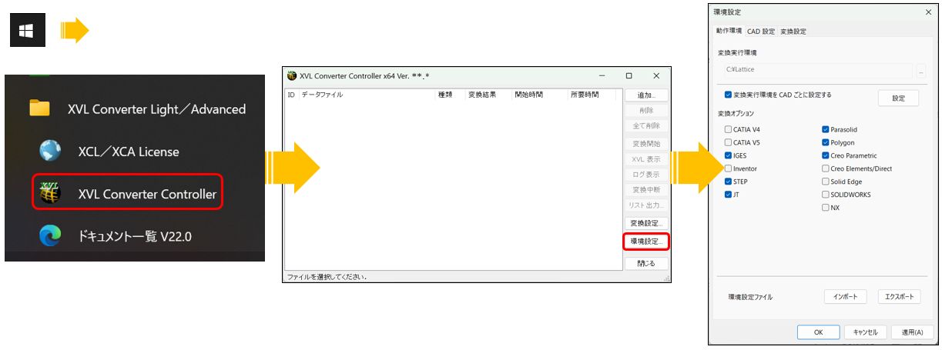Image resolution: width=942 pixels, height=350 pixels.
Task: Click the 削除 button
Action: click(x=646, y=111)
